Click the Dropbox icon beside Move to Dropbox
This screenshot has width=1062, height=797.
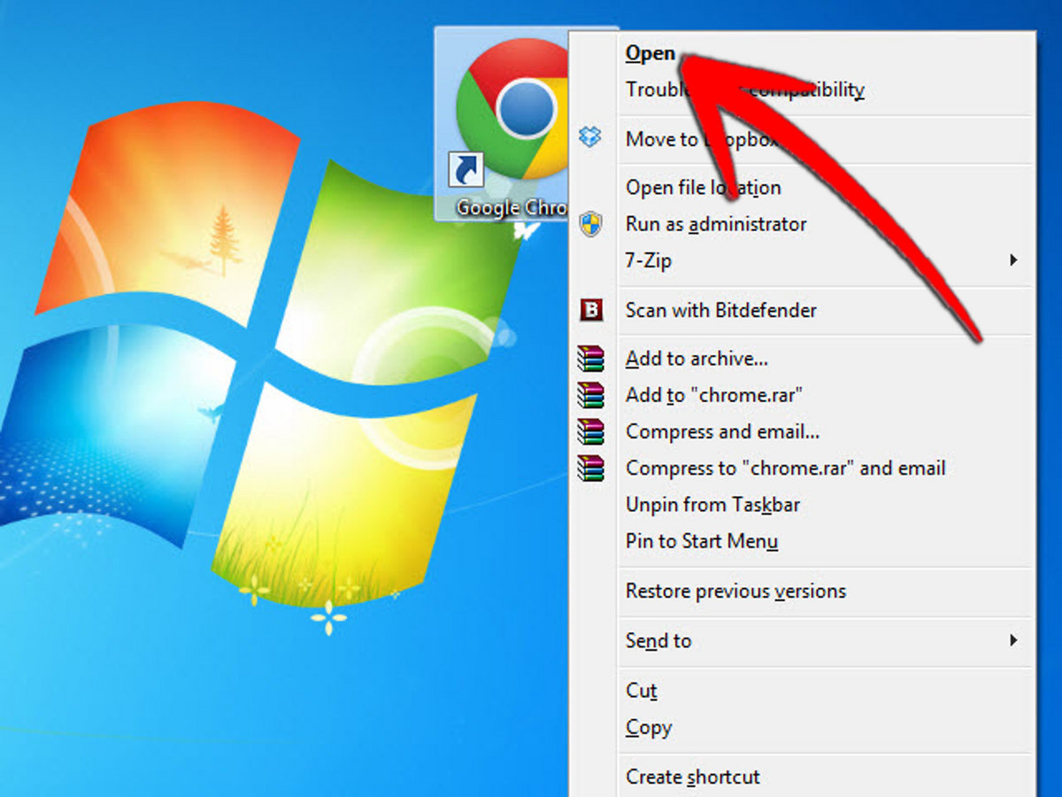(591, 138)
